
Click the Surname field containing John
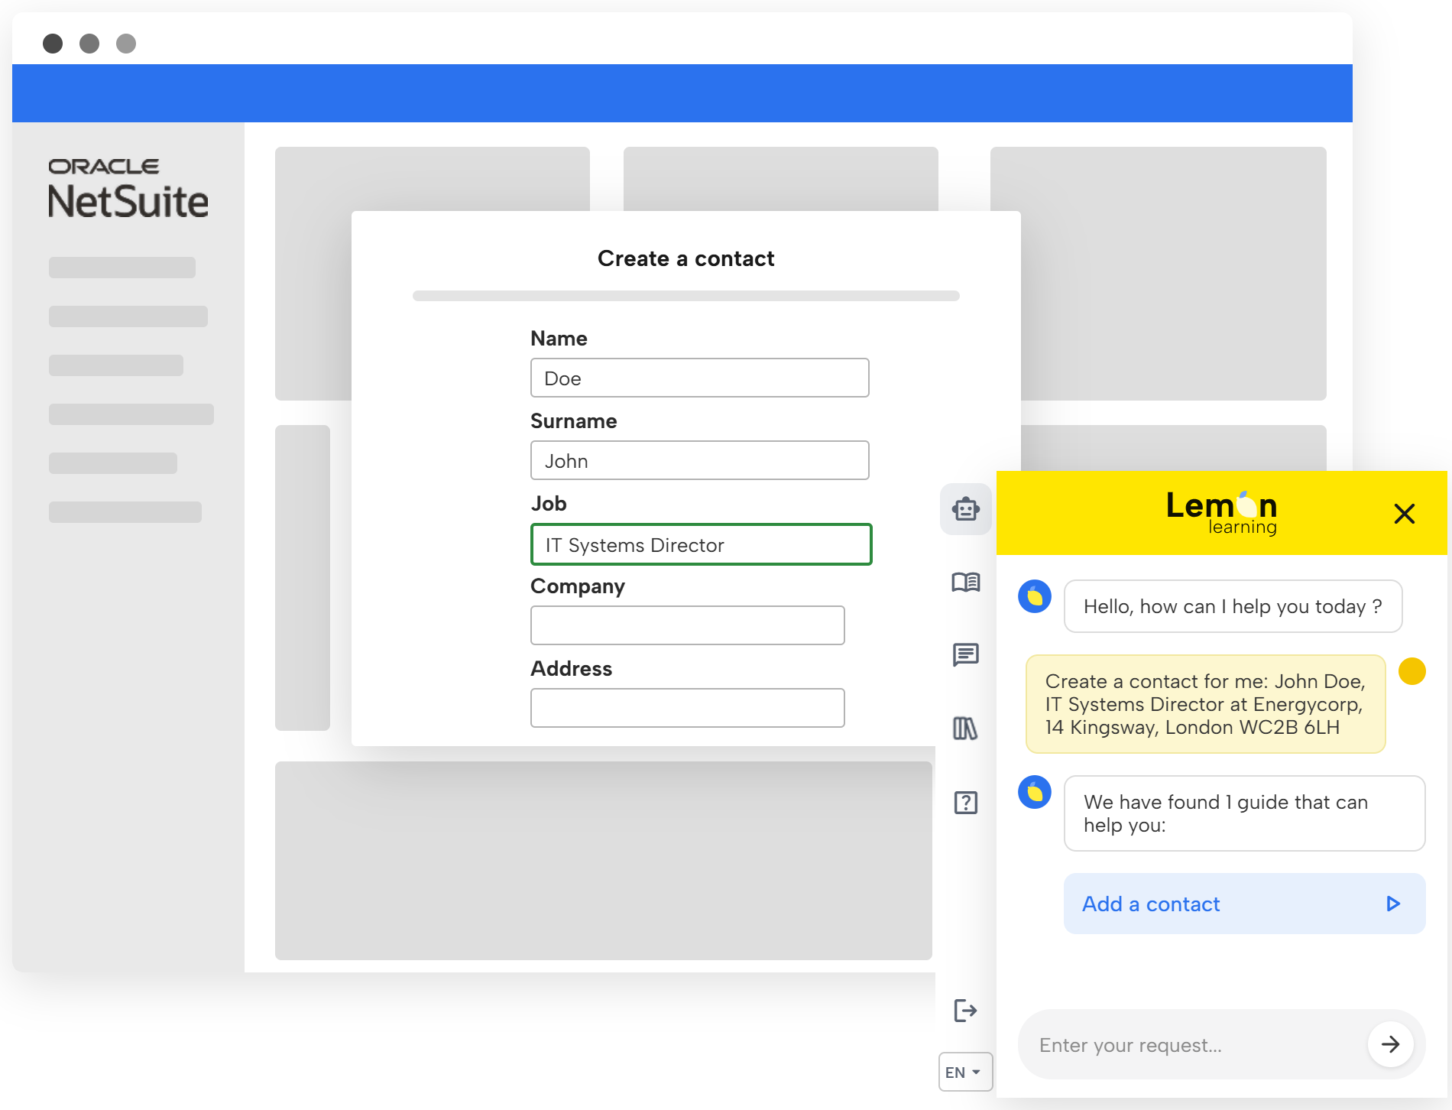click(700, 460)
